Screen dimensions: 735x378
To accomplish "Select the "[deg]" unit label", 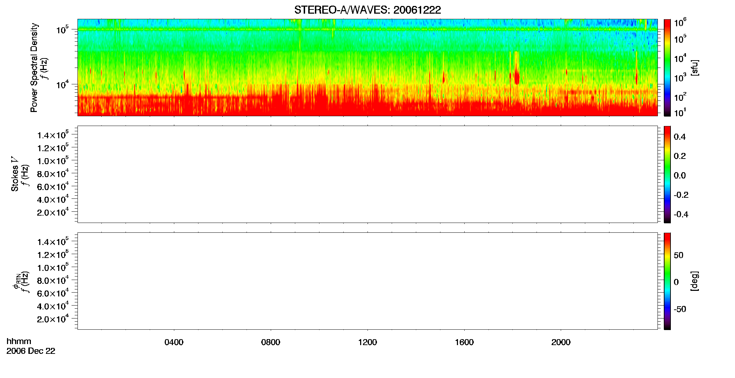I will [695, 281].
